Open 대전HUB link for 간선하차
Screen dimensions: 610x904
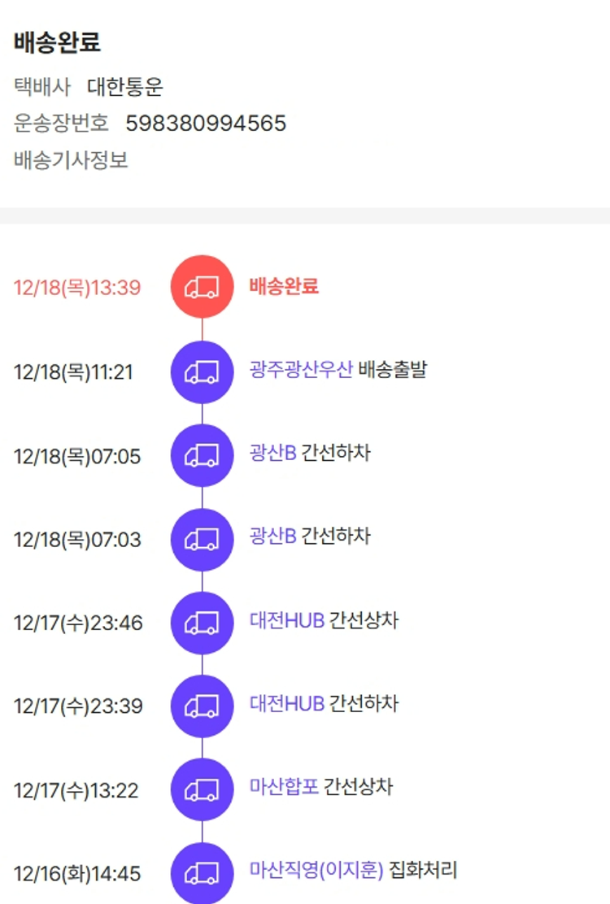286,703
